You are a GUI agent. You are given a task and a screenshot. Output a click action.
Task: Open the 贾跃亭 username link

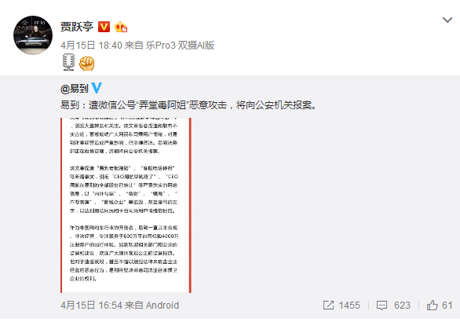[77, 27]
